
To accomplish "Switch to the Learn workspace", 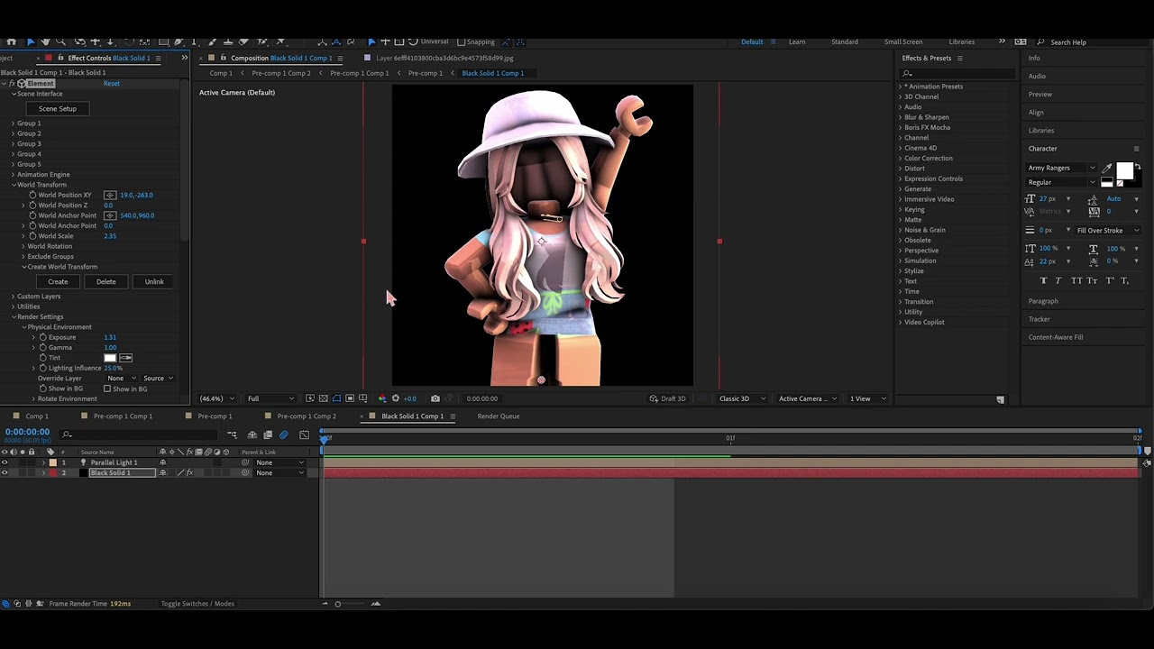I will (797, 42).
